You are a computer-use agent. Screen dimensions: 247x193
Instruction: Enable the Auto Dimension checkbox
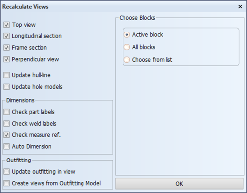(x=7, y=146)
